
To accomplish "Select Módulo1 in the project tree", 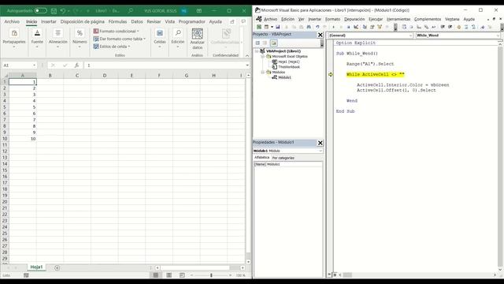I will click(x=284, y=77).
